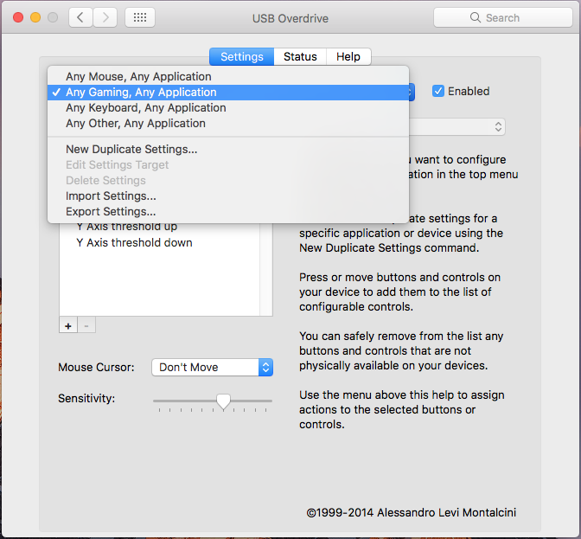This screenshot has width=581, height=539.
Task: Click the minus button below list
Action: tap(86, 325)
